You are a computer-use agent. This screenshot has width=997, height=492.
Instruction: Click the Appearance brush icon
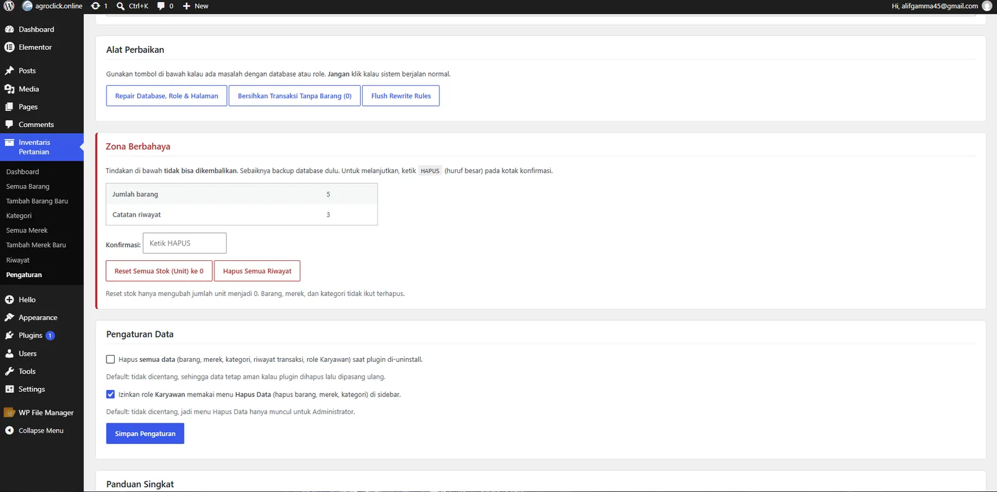pos(9,318)
